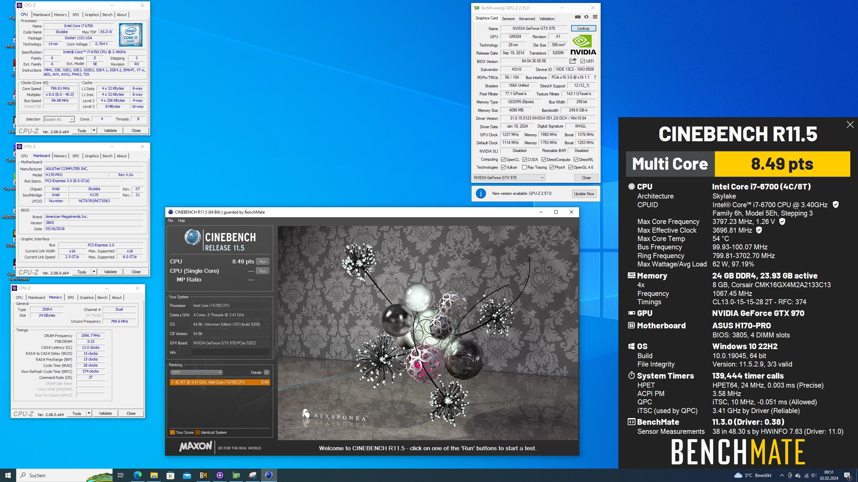The width and height of the screenshot is (858, 482).
Task: Toggle the Vulkan checkbox in GPU-Z
Action: [503, 167]
